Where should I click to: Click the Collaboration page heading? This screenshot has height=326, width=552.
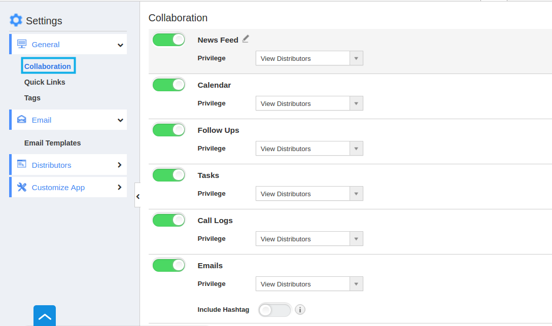click(178, 18)
